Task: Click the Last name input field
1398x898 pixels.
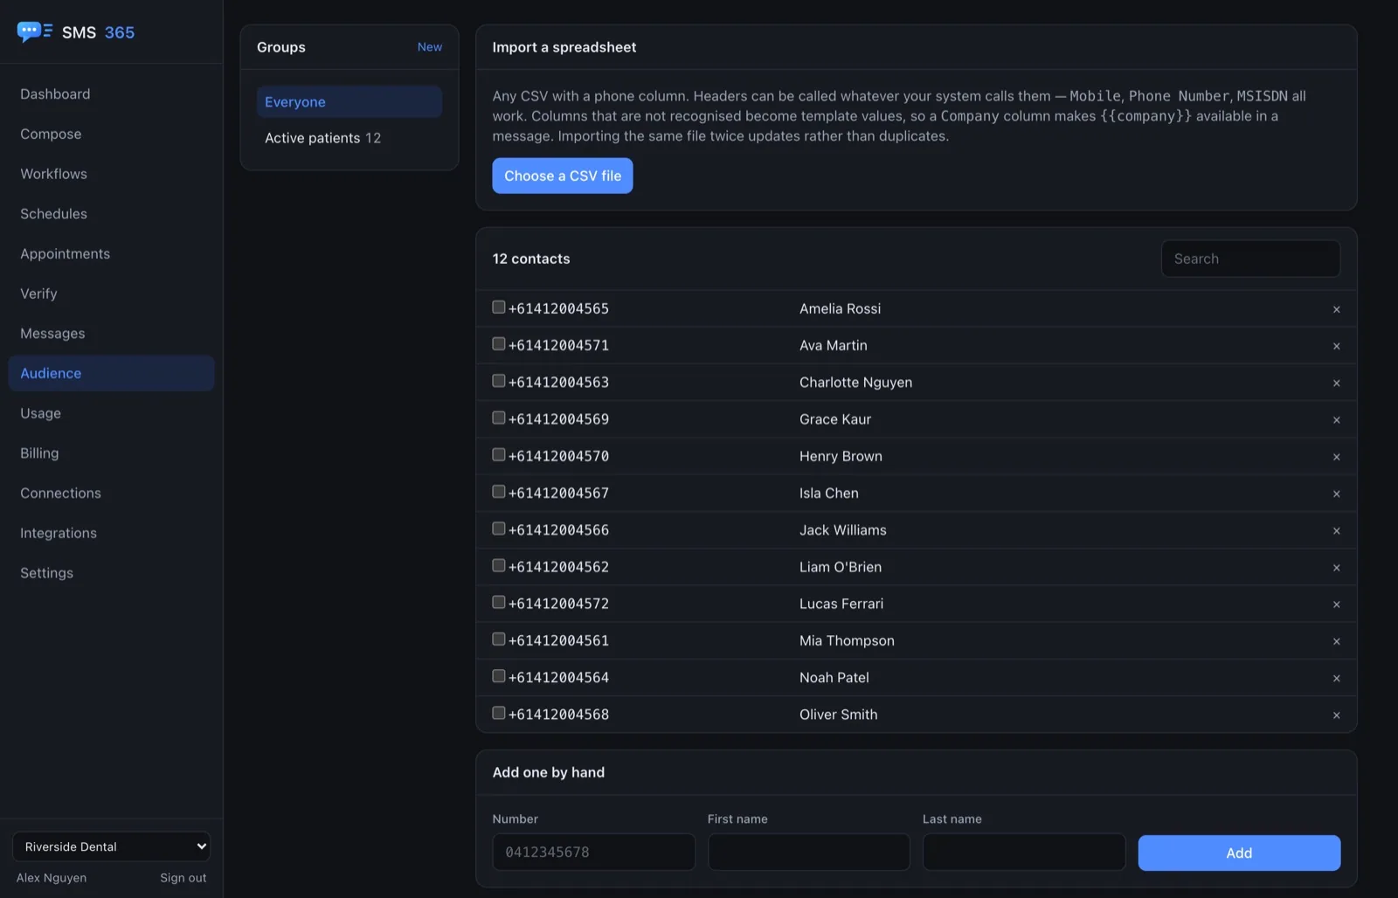Action: pos(1023,852)
